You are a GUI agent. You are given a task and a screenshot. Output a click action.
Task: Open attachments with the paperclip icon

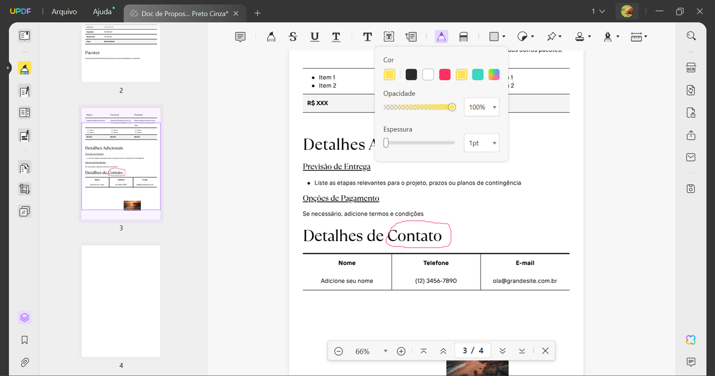coord(24,362)
